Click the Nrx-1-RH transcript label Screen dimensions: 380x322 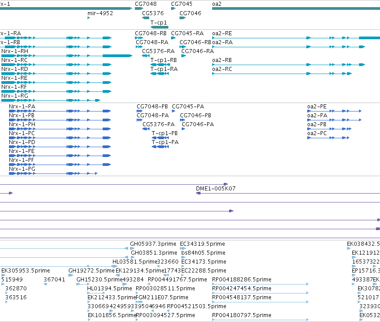[15, 51]
